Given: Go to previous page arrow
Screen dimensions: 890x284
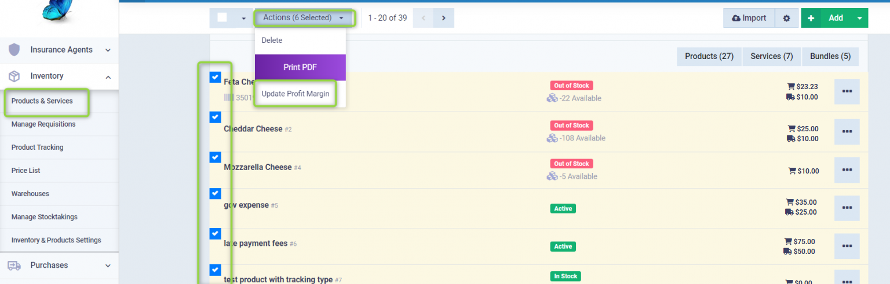Looking at the screenshot, I should [424, 18].
